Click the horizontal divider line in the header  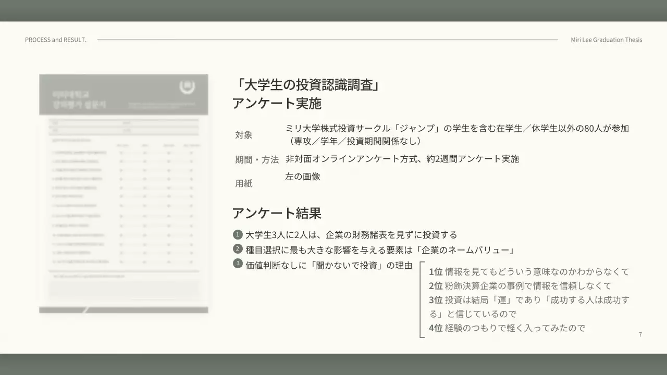[328, 39]
